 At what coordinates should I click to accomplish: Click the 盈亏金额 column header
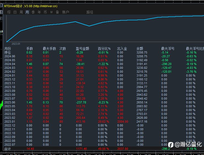[83, 49]
